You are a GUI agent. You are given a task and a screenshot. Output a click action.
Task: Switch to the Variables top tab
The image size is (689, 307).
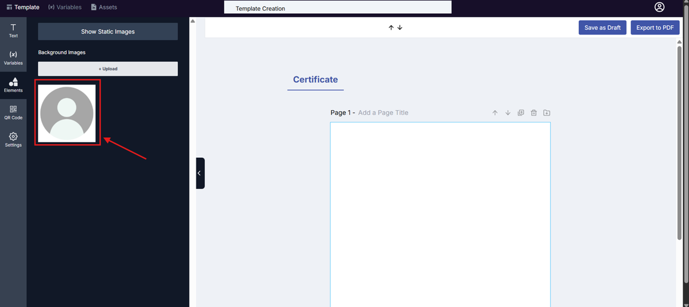[65, 7]
